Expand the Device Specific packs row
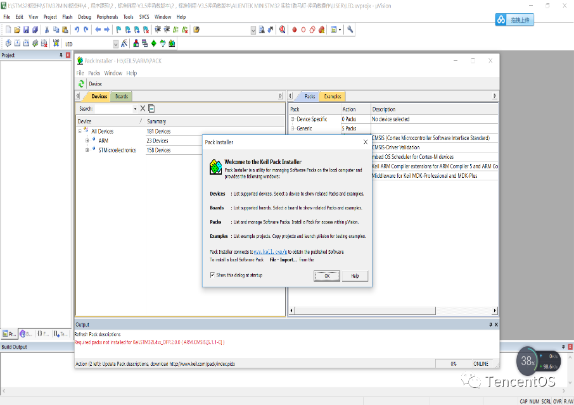The width and height of the screenshot is (574, 405). coord(293,119)
